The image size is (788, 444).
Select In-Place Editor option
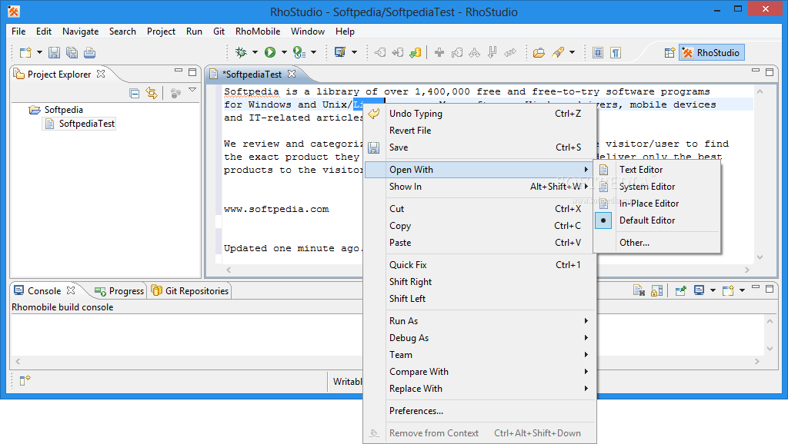657,204
